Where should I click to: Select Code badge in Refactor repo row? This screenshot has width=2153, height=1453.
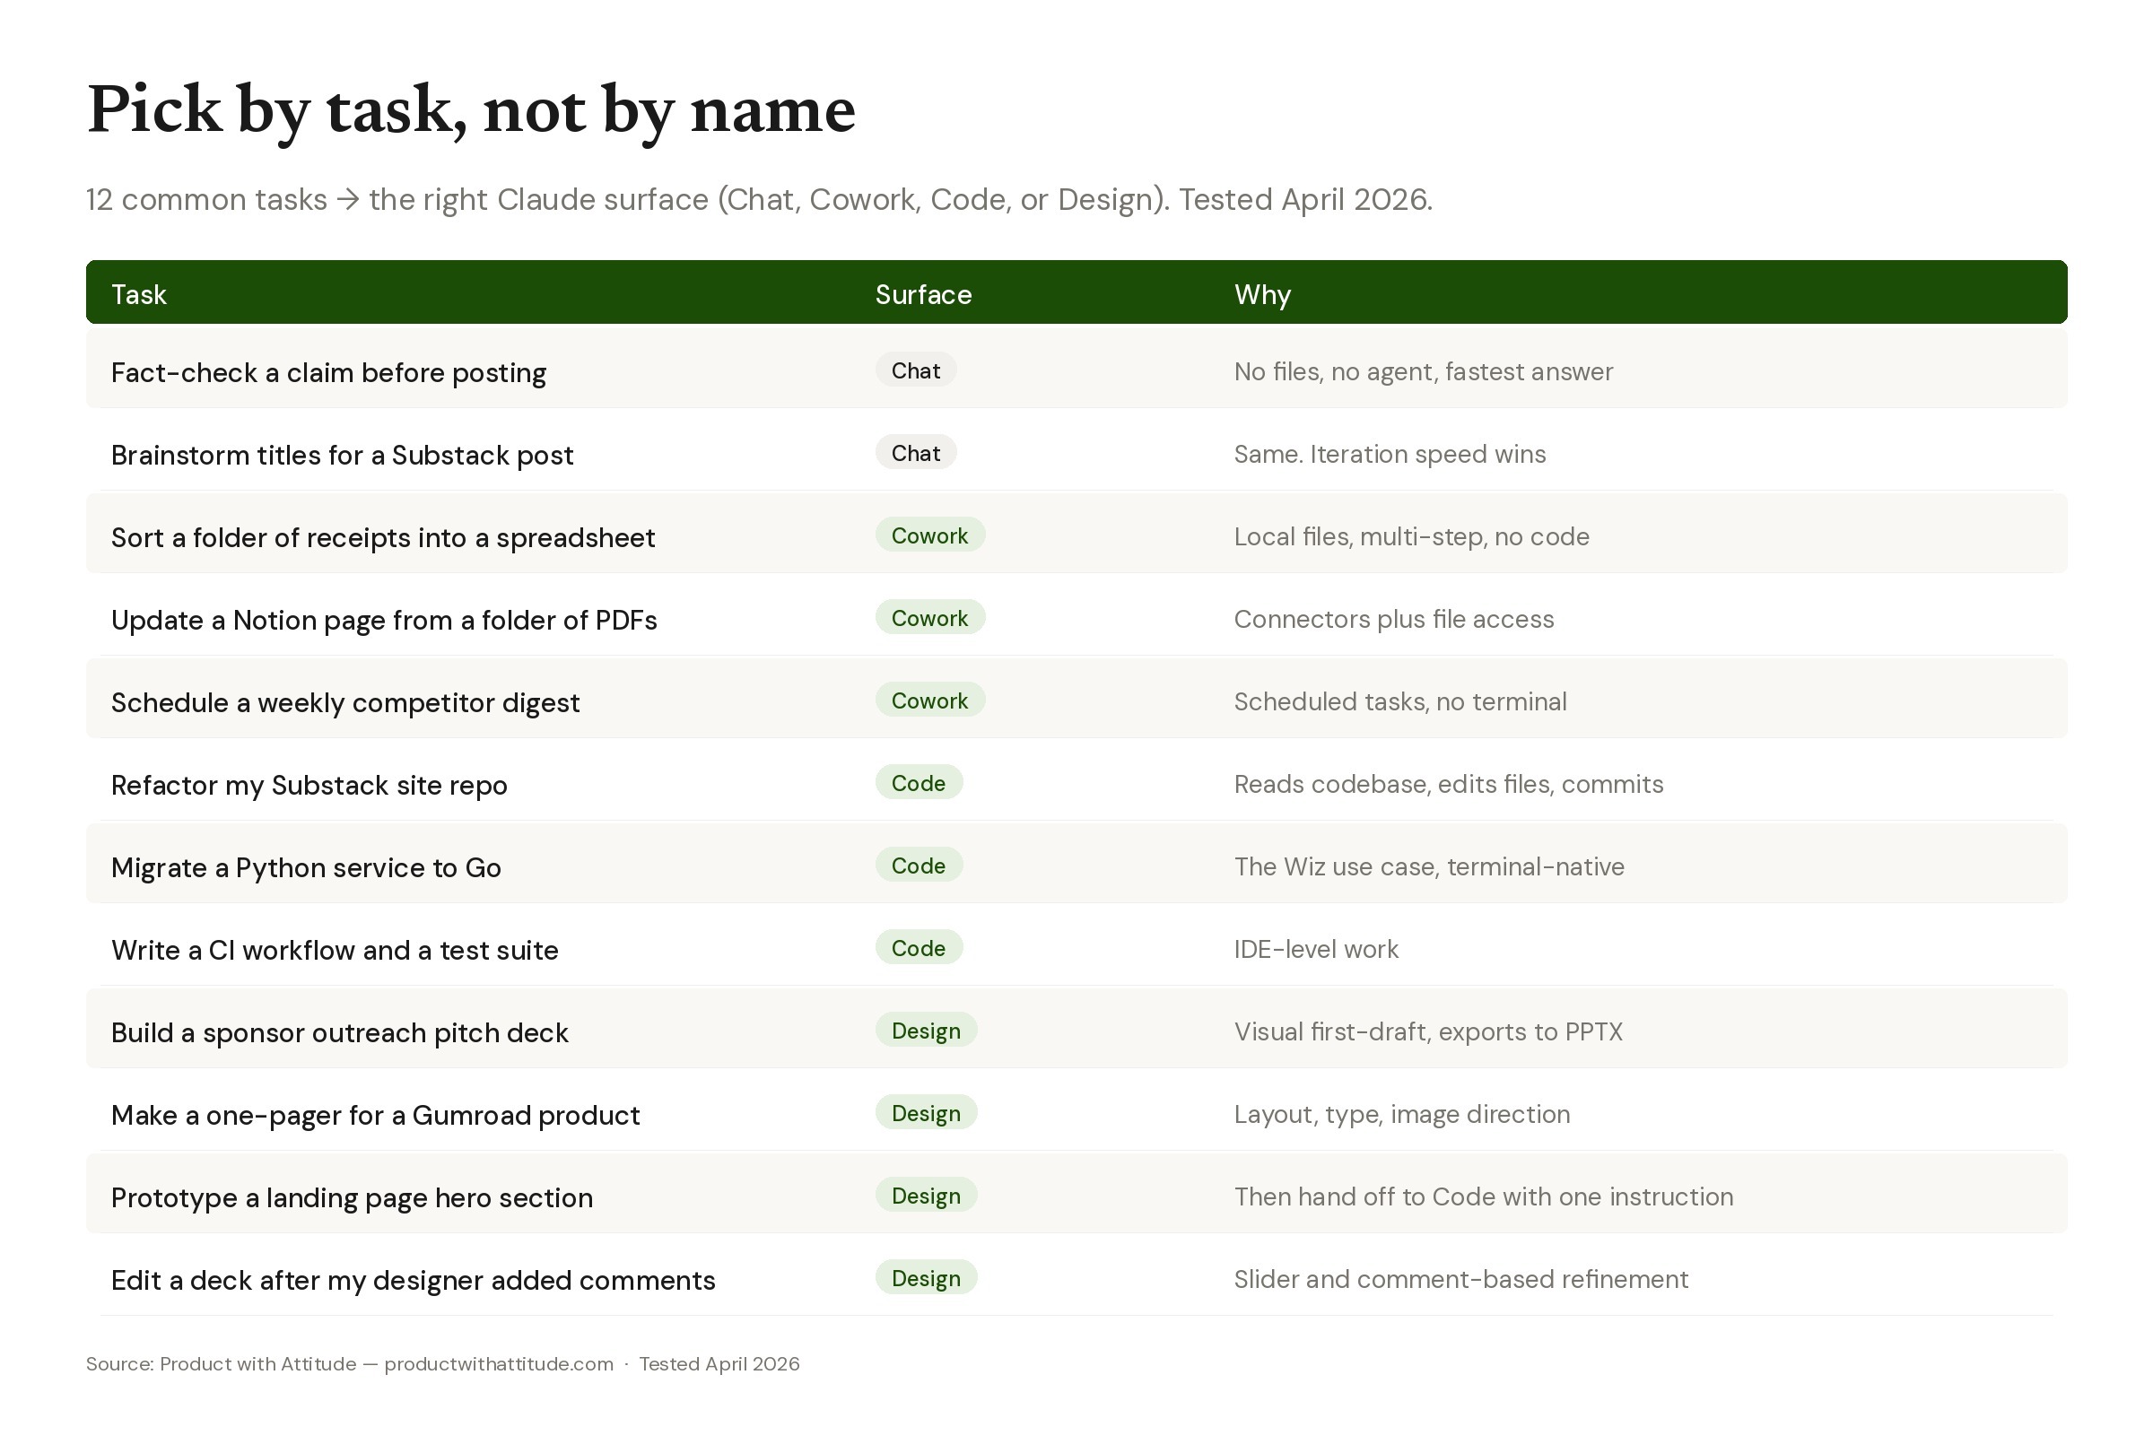pyautogui.click(x=918, y=782)
